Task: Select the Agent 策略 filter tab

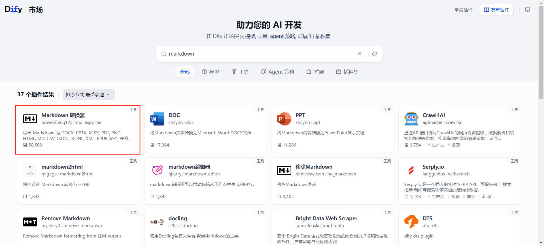Action: (x=278, y=72)
